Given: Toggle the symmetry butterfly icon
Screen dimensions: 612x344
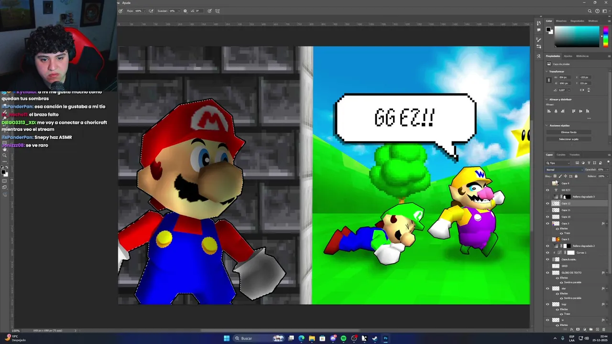Looking at the screenshot, I should (217, 11).
